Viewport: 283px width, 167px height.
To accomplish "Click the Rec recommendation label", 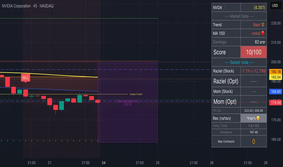I will click(222, 118).
